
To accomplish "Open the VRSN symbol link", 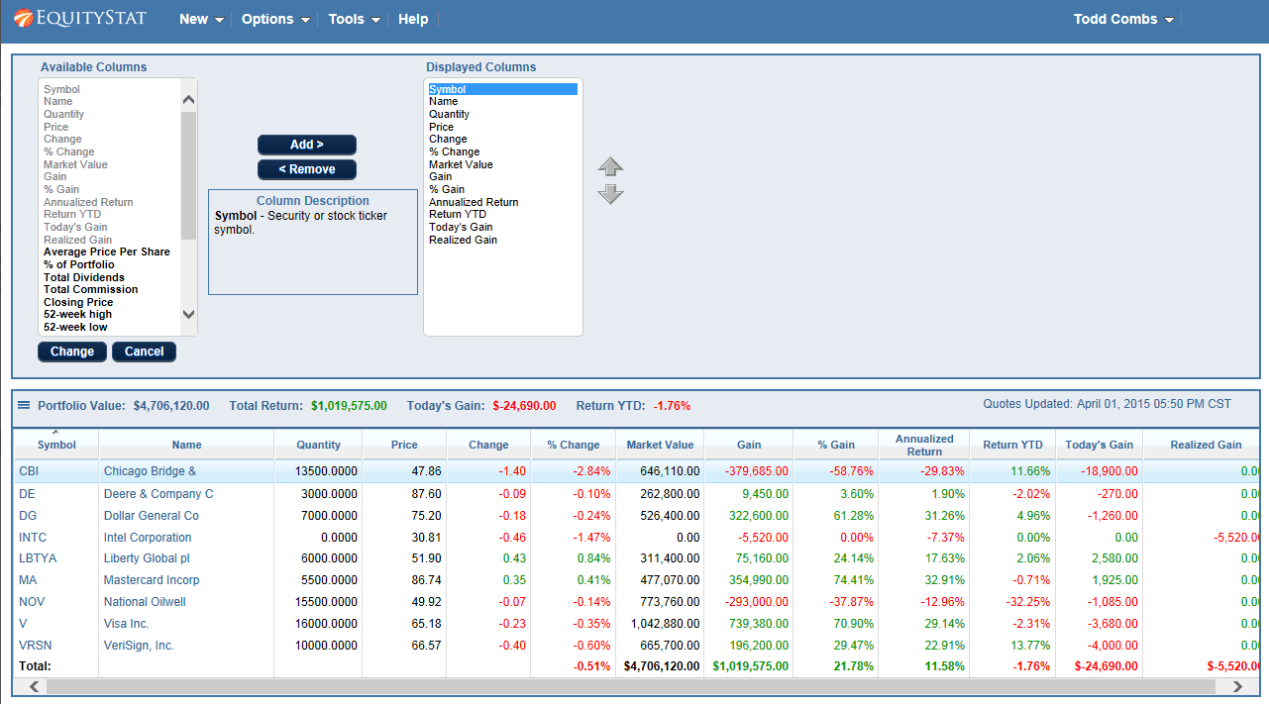I will tap(35, 645).
